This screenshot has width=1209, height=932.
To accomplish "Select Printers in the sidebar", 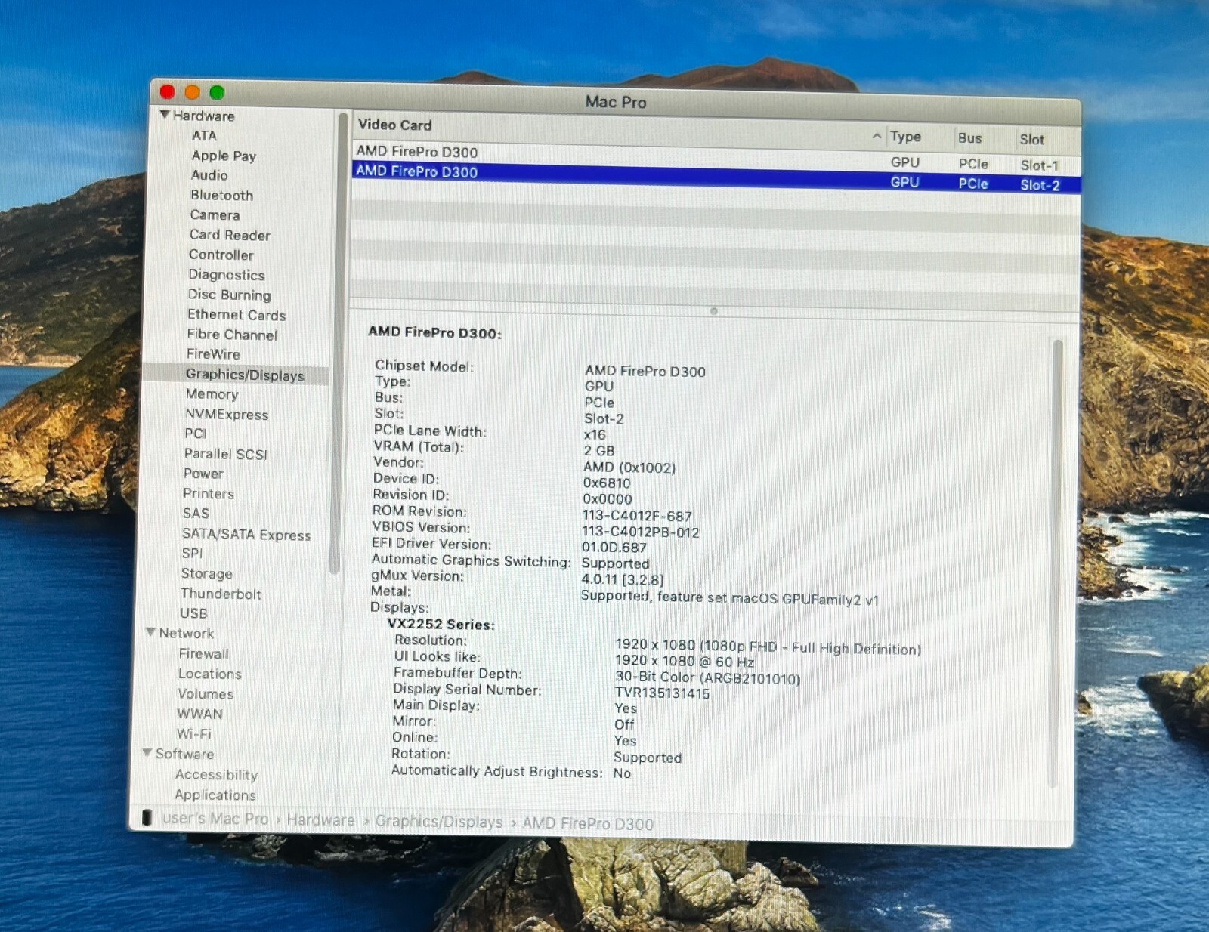I will tap(209, 493).
